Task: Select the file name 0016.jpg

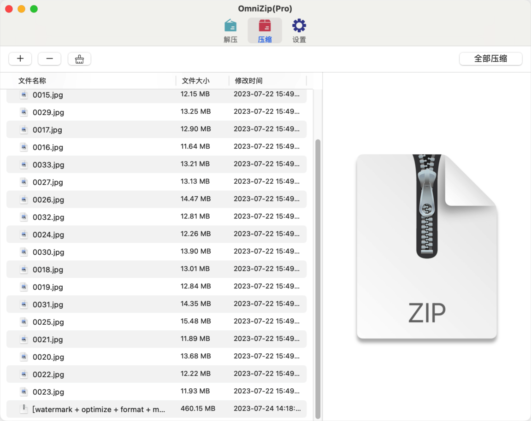Action: coord(48,147)
